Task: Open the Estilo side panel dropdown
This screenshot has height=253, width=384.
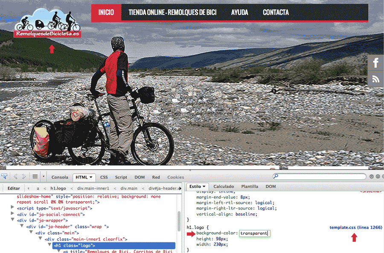Action: click(x=204, y=187)
